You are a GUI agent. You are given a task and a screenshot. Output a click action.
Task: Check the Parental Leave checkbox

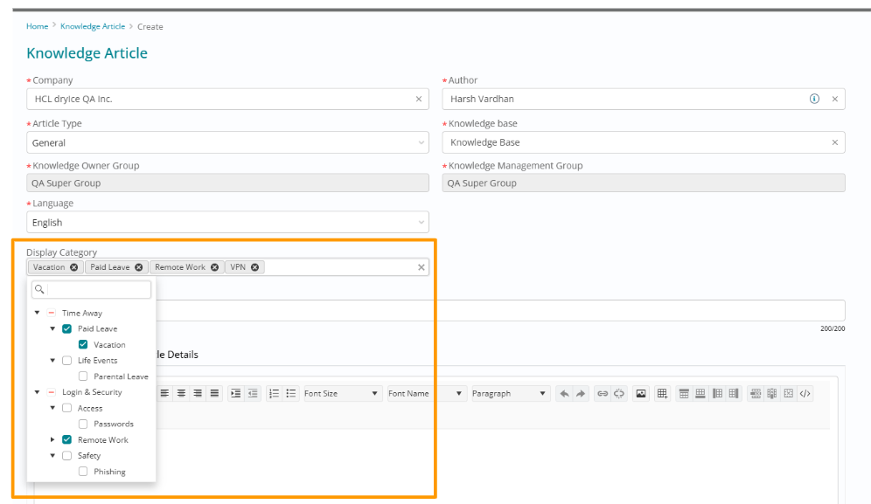[x=83, y=376]
